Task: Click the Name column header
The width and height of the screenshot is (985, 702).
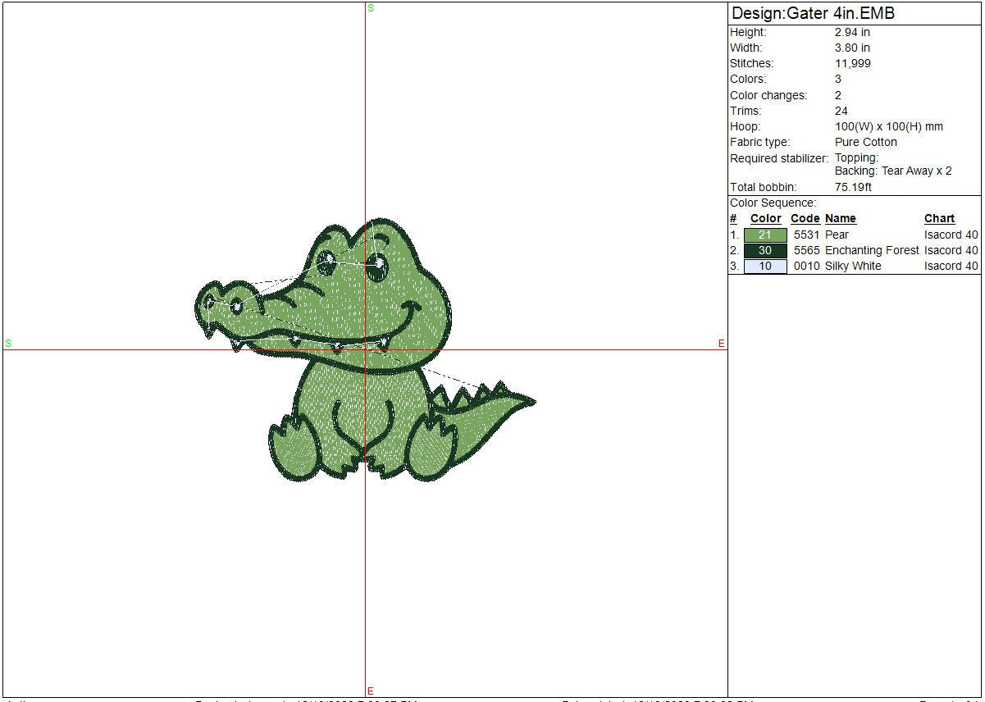Action: pyautogui.click(x=840, y=219)
